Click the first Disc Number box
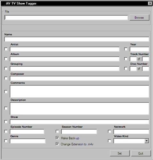The image size is (153, 160). pos(133,69)
